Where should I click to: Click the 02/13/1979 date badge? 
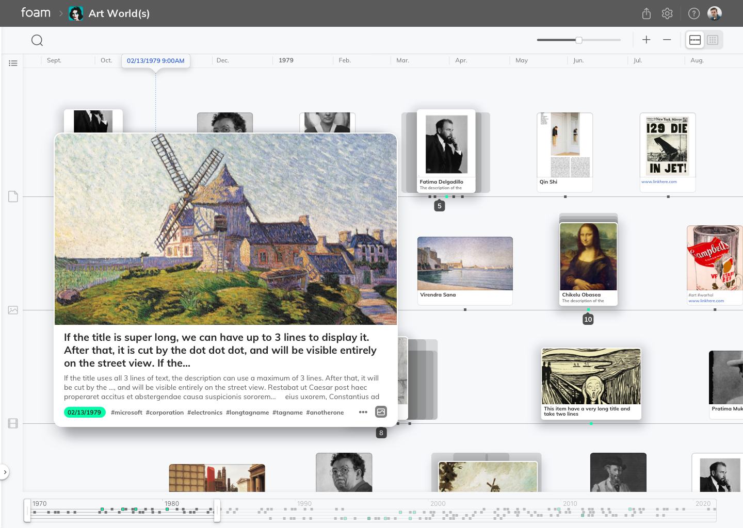pyautogui.click(x=85, y=412)
